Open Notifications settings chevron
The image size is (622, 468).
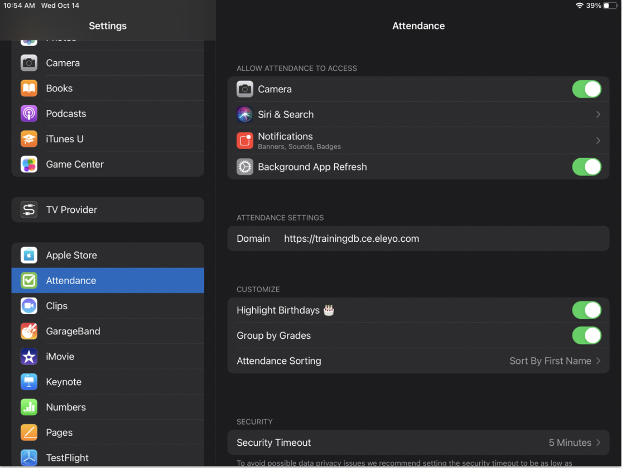pos(598,140)
